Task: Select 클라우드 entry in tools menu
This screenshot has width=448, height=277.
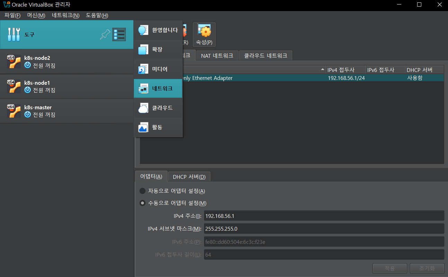Action: pyautogui.click(x=158, y=108)
